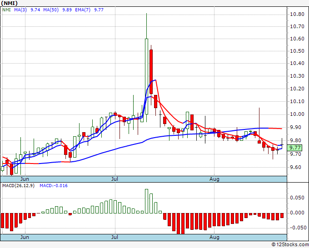Click the 10.80 price axis label
This screenshot has width=309, height=248.
coord(297,14)
